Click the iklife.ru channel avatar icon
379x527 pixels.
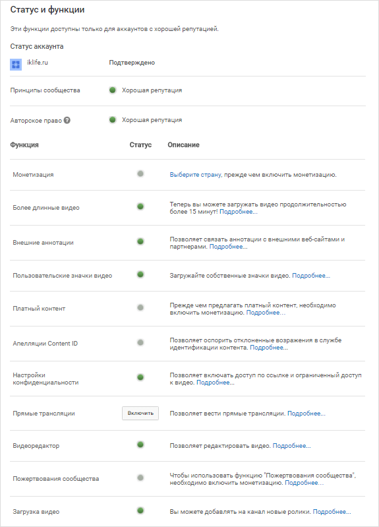16,64
